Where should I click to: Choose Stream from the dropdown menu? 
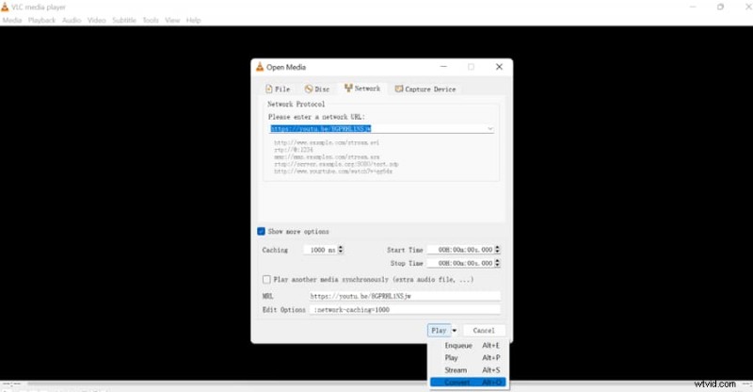point(468,370)
